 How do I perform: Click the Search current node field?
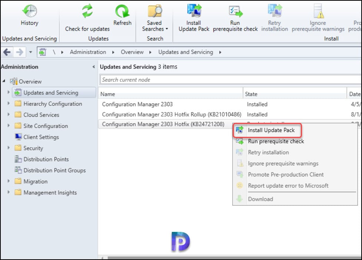(231, 80)
